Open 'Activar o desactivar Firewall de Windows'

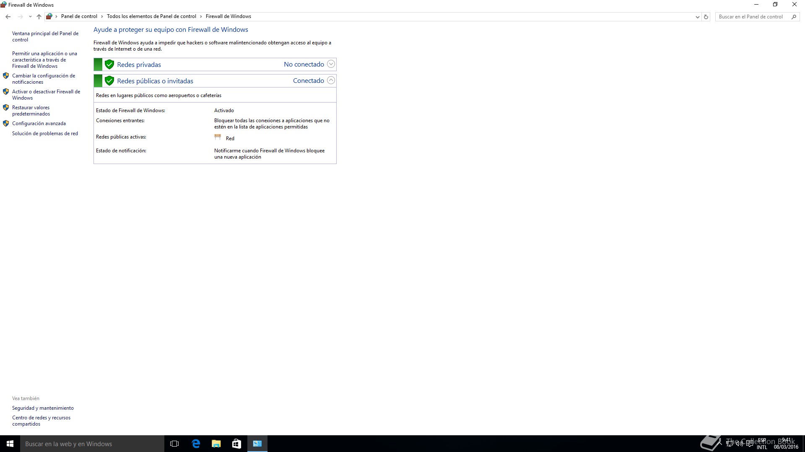[x=46, y=95]
